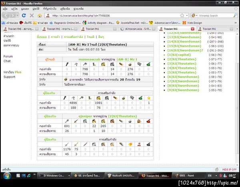Run Winamp Search with magnifier icon
This screenshot has width=240, height=187.
point(235,16)
